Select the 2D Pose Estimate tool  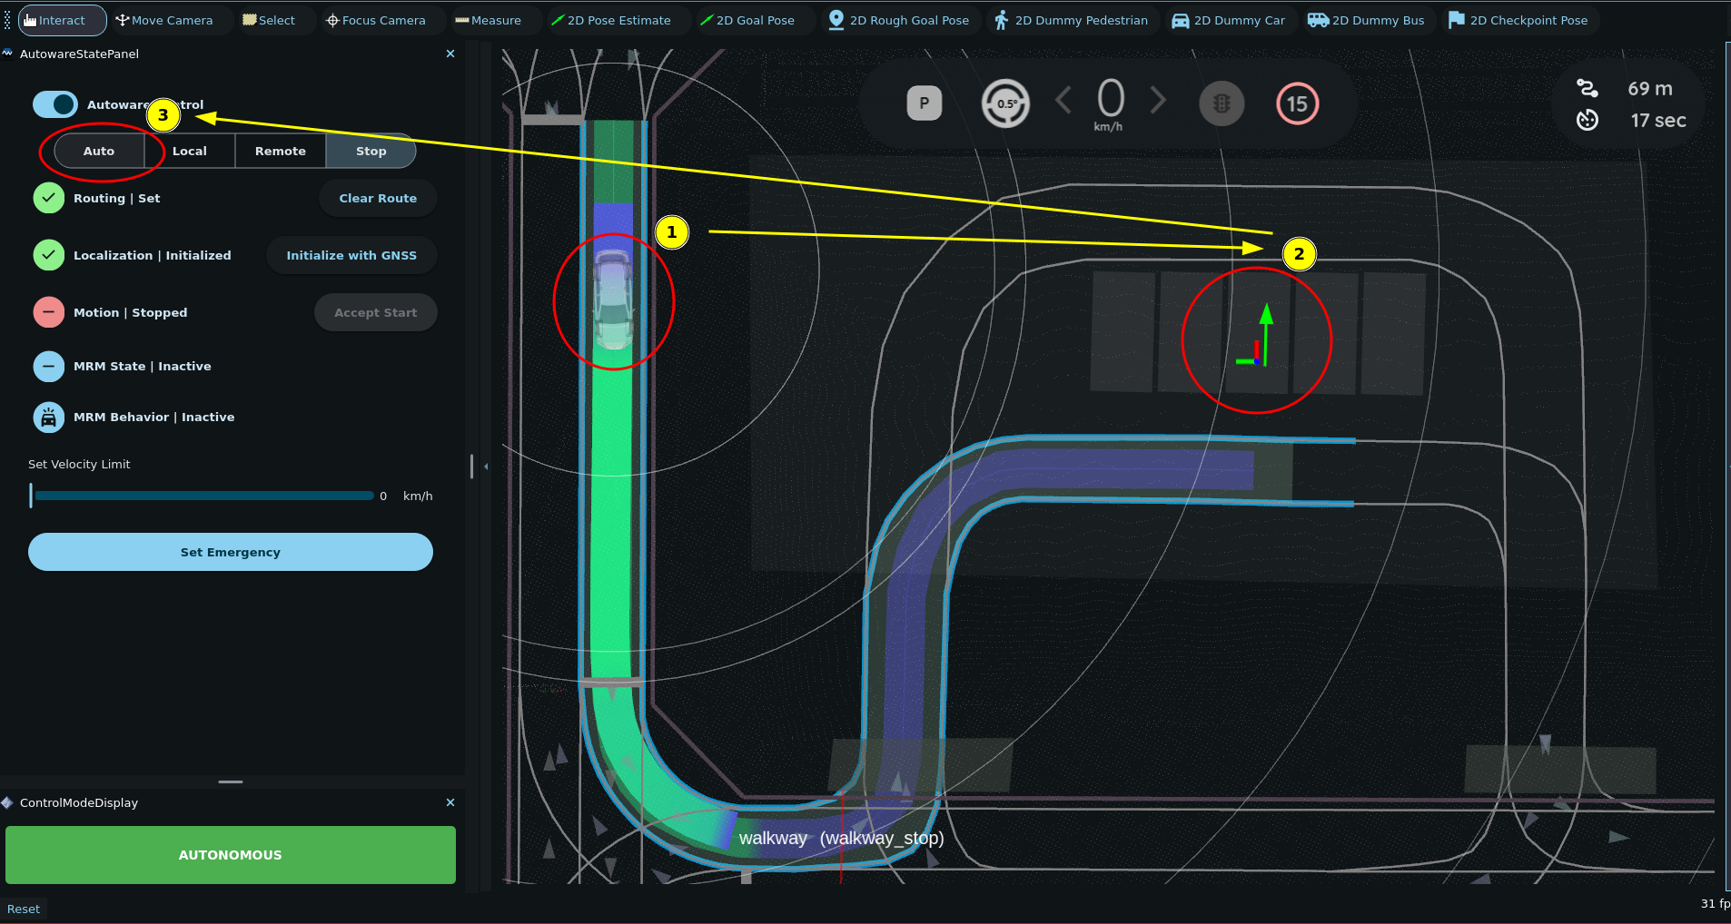[x=610, y=20]
